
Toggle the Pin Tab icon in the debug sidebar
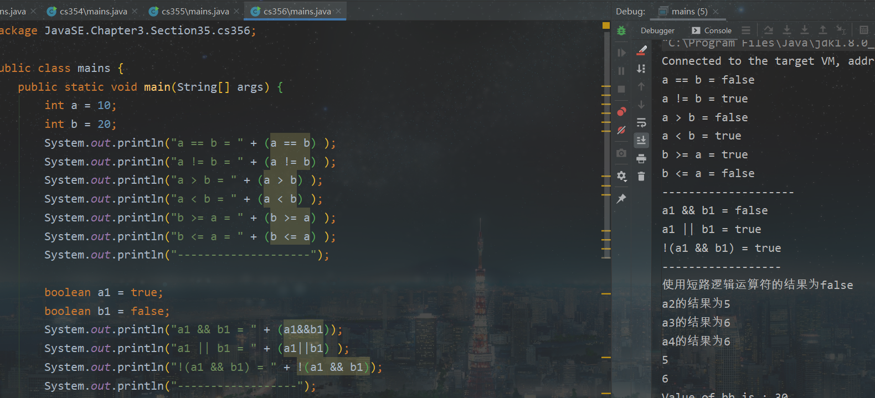point(621,198)
